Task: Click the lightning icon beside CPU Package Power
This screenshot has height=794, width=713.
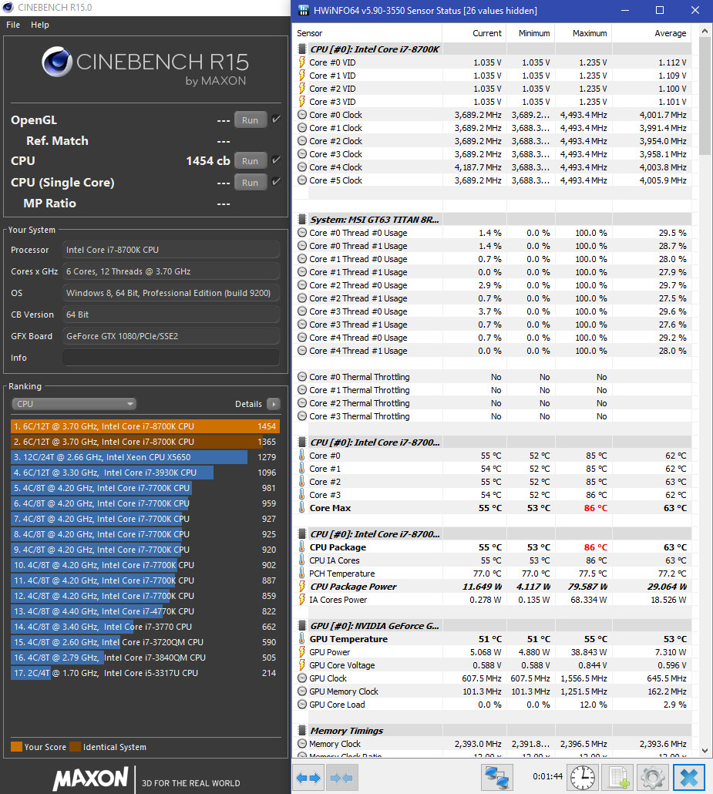Action: click(x=302, y=587)
